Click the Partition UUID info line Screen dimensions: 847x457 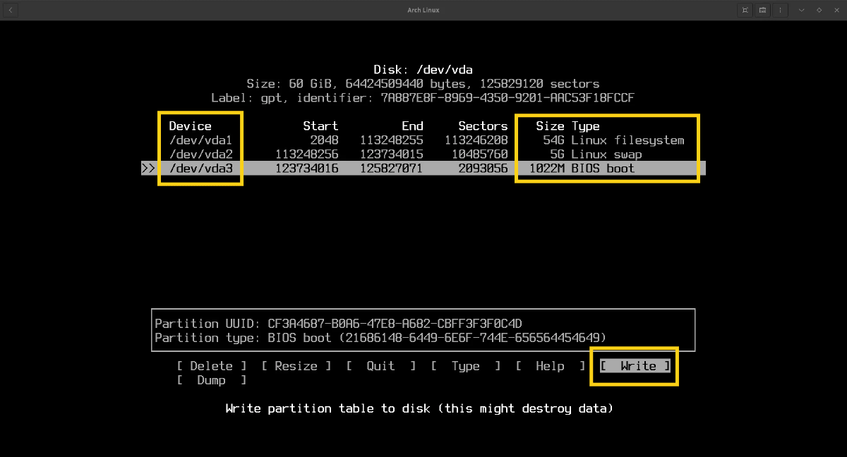point(338,324)
